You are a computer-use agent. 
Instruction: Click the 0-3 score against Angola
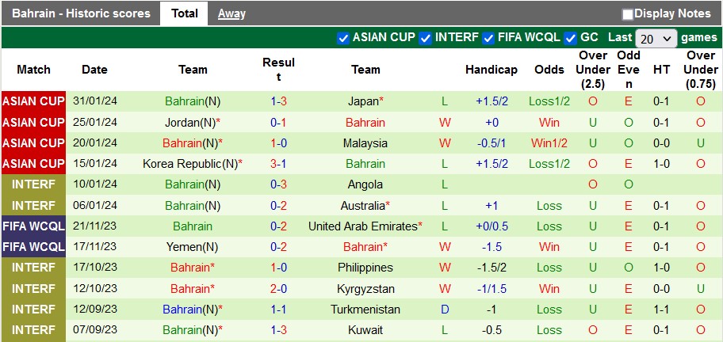278,184
